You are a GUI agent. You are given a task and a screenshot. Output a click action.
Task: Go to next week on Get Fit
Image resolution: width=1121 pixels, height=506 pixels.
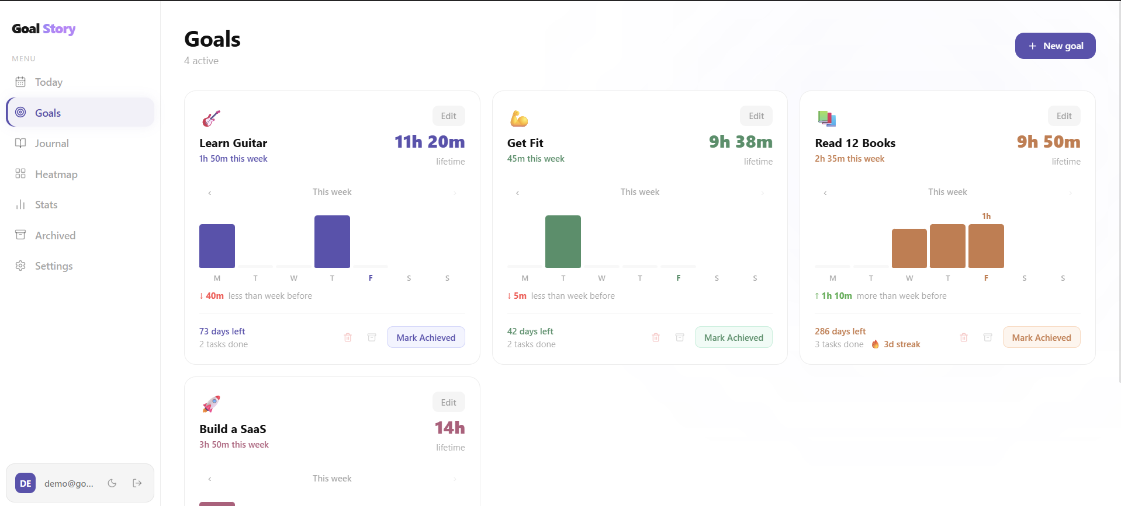763,193
